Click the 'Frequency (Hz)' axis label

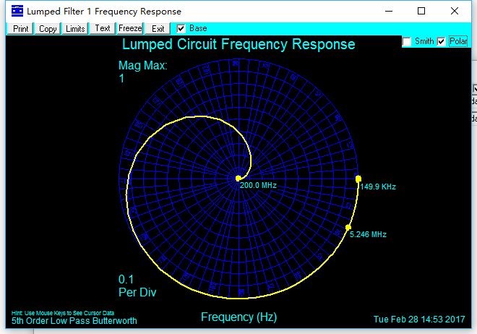pyautogui.click(x=239, y=317)
